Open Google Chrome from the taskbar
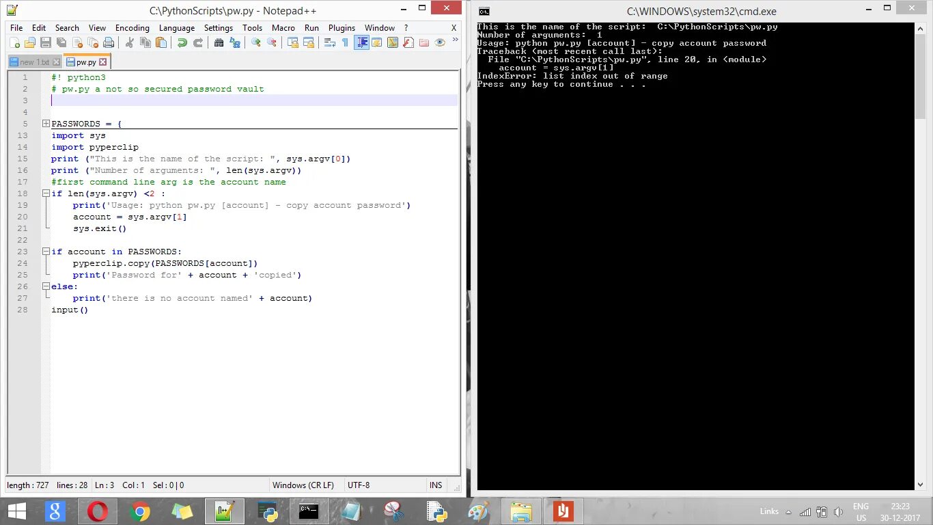Viewport: 933px width, 525px height. 140,511
